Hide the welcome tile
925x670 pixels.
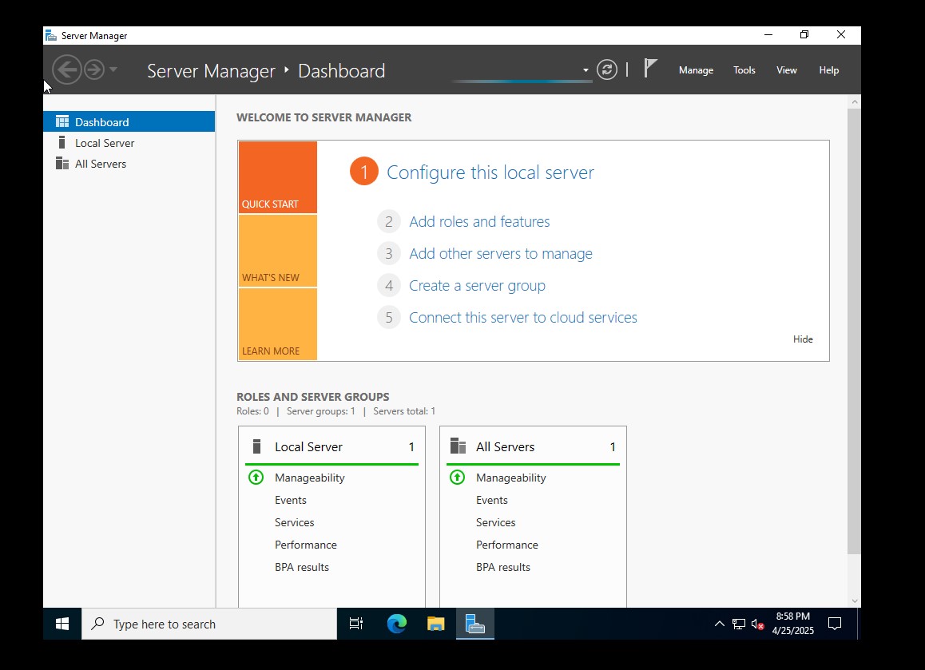click(803, 339)
